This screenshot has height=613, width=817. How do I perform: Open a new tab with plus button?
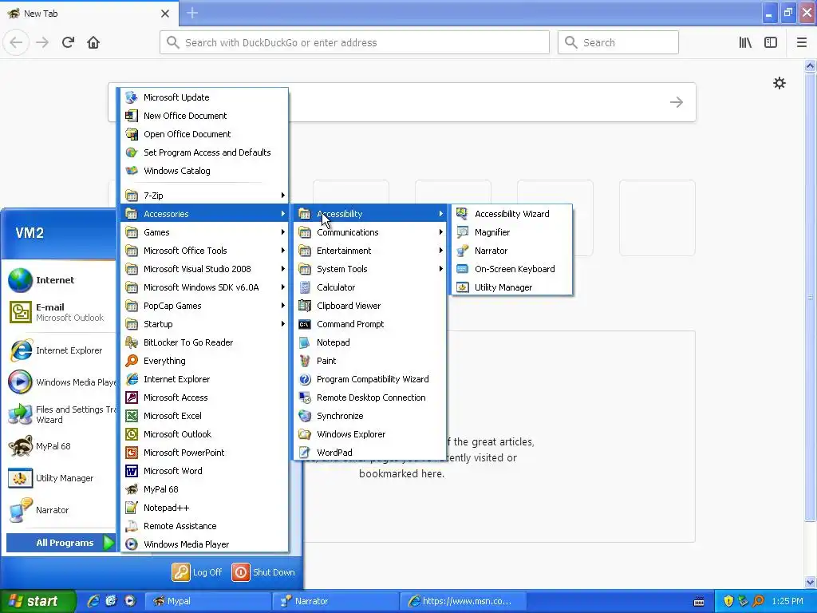[192, 13]
